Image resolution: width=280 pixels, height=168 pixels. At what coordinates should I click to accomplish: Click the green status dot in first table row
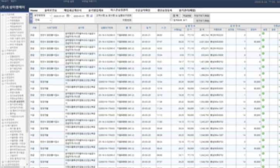click(x=263, y=34)
